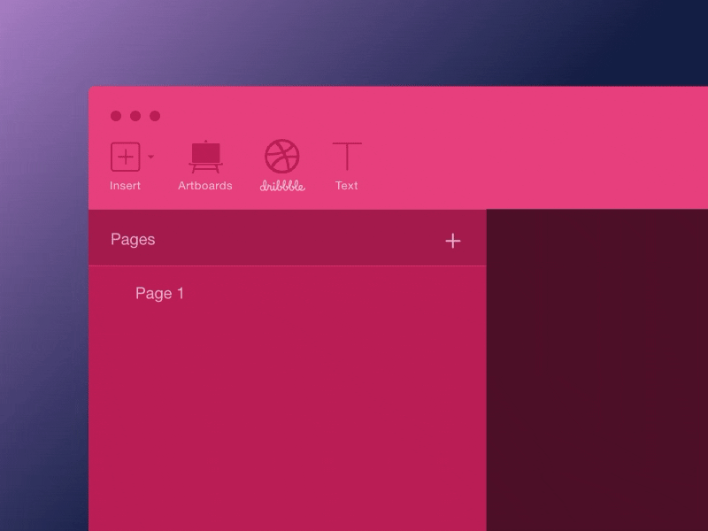The width and height of the screenshot is (708, 531).
Task: Click the rightmost circular window dot
Action: (x=156, y=116)
